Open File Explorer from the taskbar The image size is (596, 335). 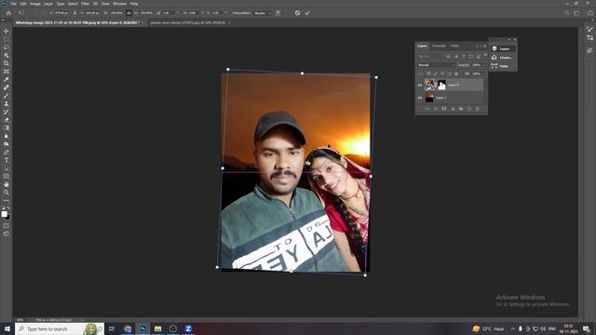(157, 328)
